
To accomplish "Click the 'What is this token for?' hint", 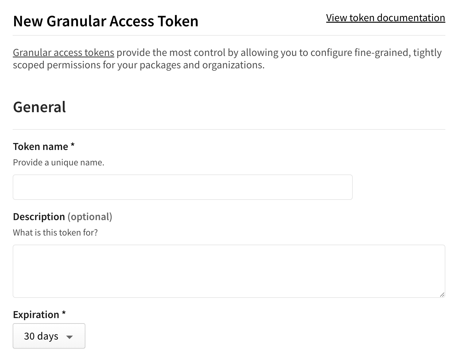I will (55, 233).
